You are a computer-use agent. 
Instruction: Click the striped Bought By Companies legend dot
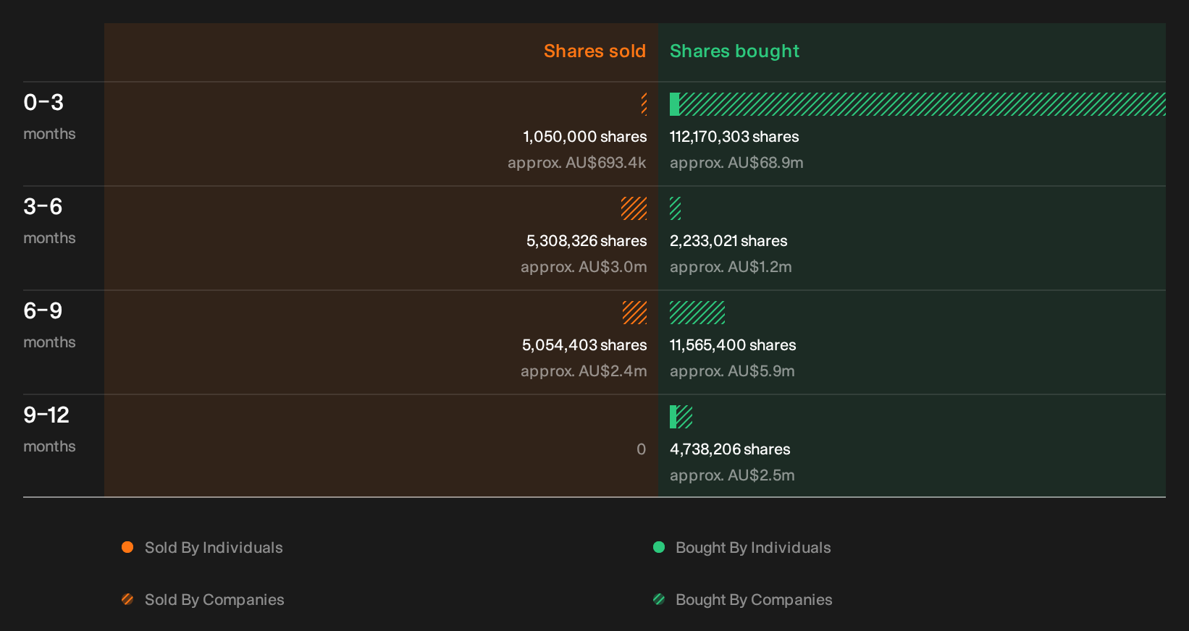click(659, 599)
